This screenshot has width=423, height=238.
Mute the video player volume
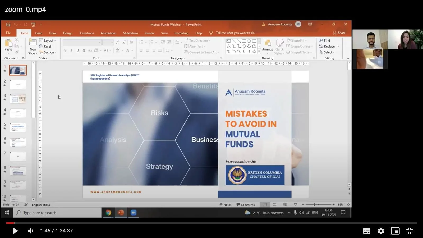pyautogui.click(x=30, y=231)
